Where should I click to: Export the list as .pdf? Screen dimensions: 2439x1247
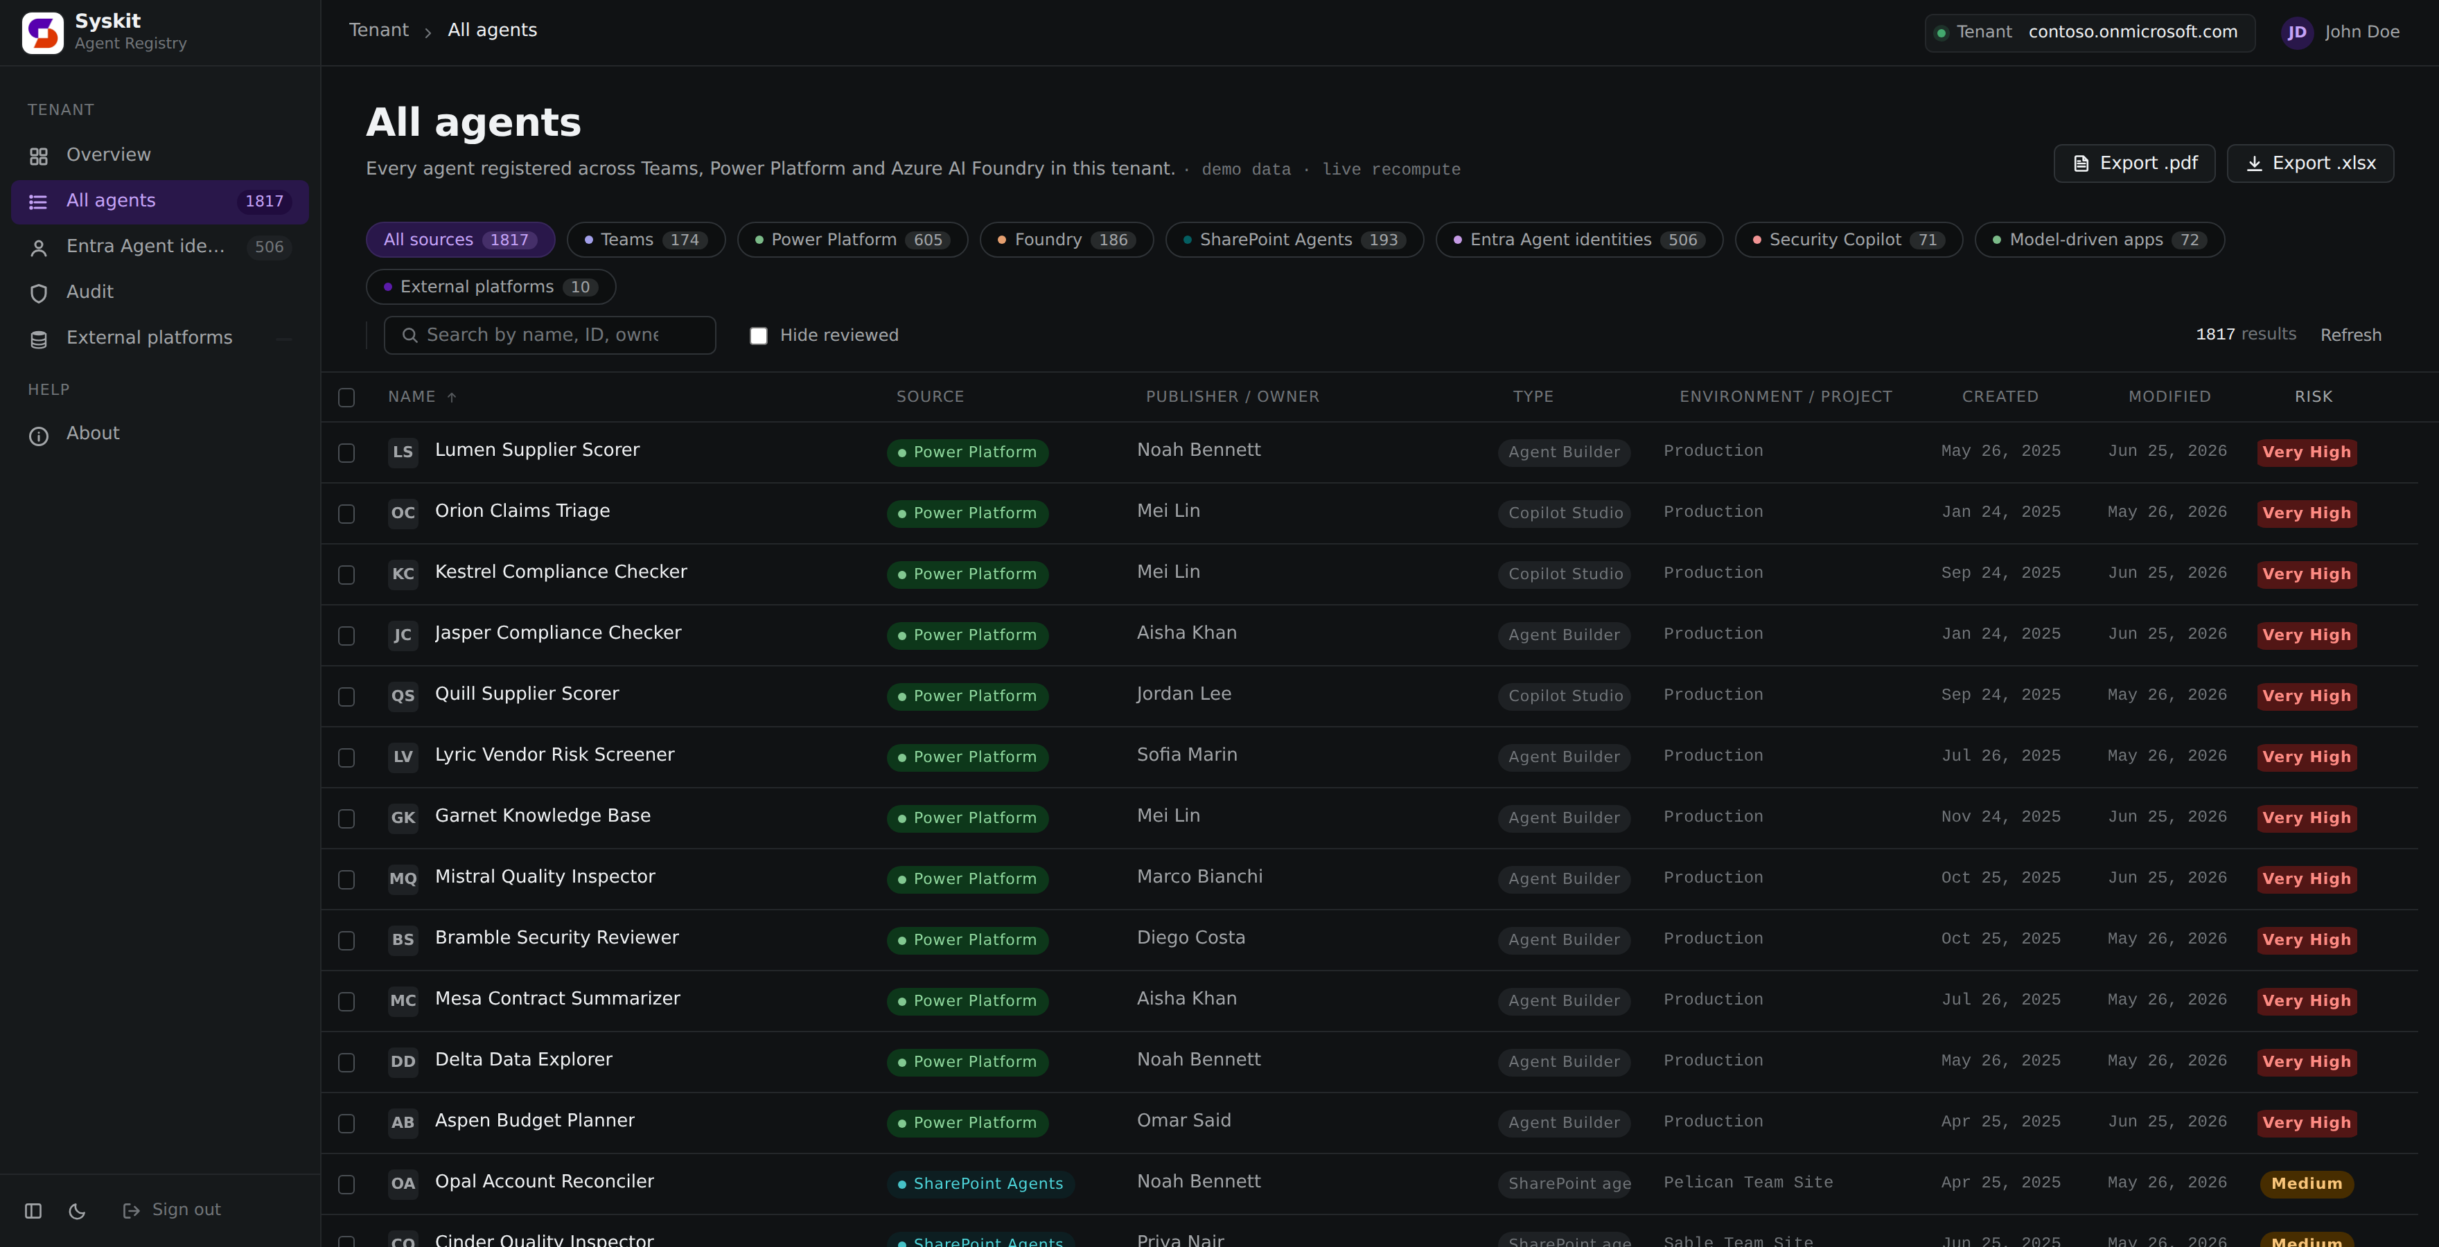click(x=2134, y=163)
